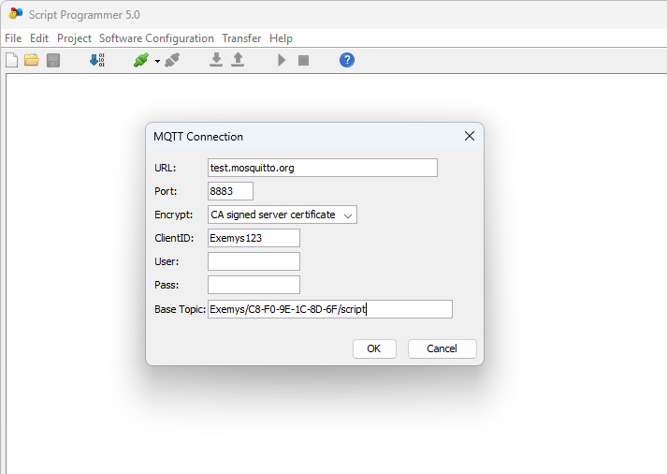Click the Cancel button
This screenshot has width=667, height=474.
point(442,348)
